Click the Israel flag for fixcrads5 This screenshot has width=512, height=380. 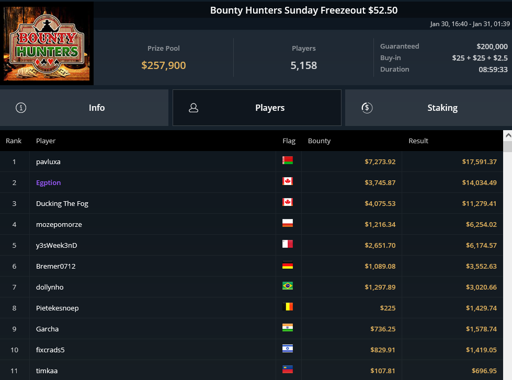pyautogui.click(x=287, y=348)
